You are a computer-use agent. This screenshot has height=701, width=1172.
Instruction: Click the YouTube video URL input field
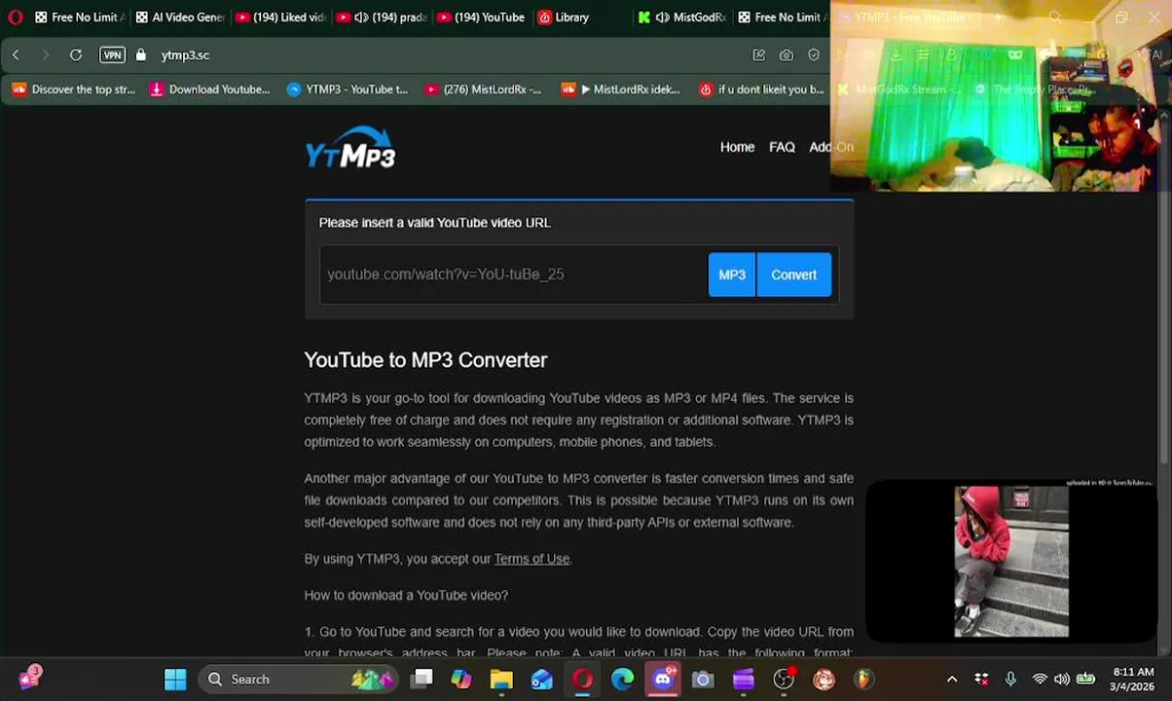tap(513, 275)
